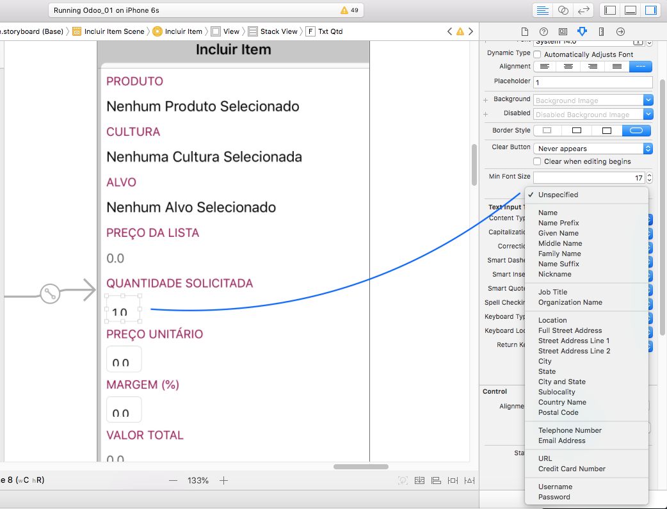Screen dimensions: 667x509
Task: Adjust the Min Font Size stepper
Action: 649,177
